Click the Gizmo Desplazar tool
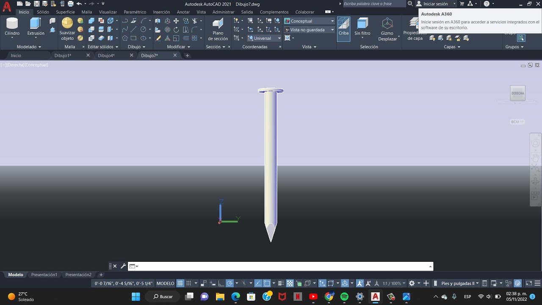This screenshot has height=305, width=542. point(387,29)
